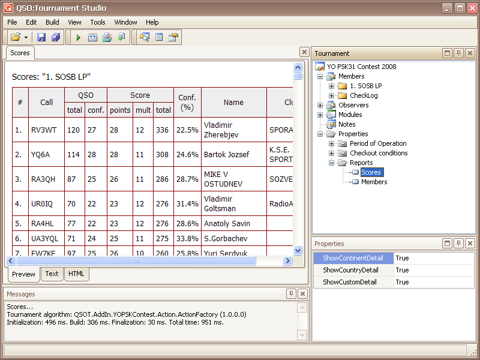Open the Build menu

point(52,22)
